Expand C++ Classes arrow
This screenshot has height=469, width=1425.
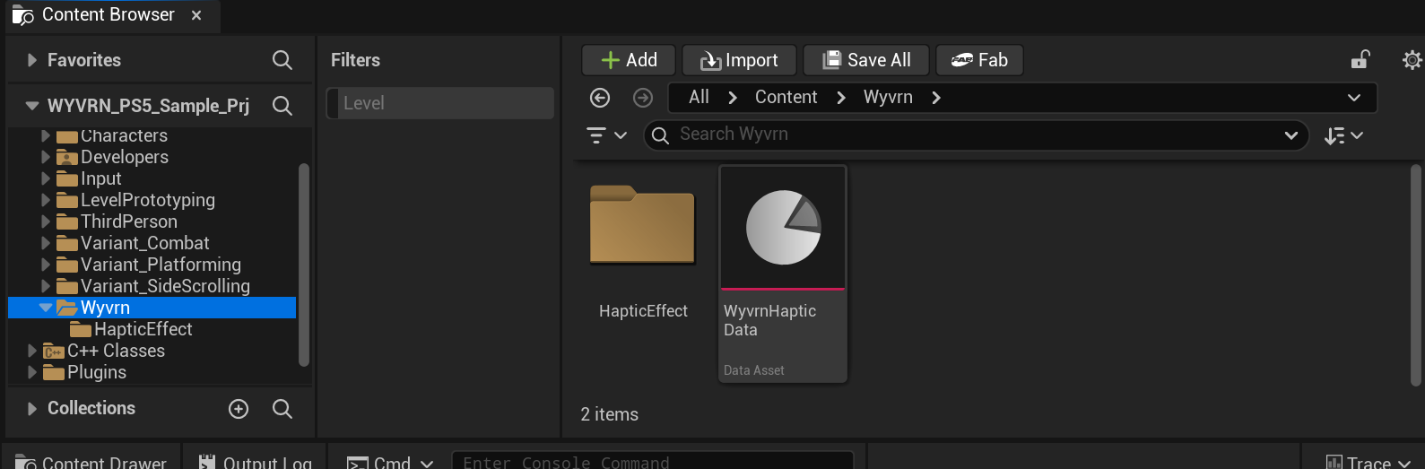click(32, 351)
